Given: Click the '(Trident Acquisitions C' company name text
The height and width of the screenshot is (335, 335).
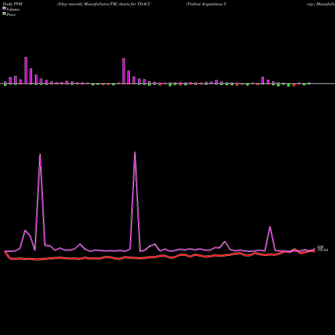Looking at the screenshot, I should coord(206,4).
